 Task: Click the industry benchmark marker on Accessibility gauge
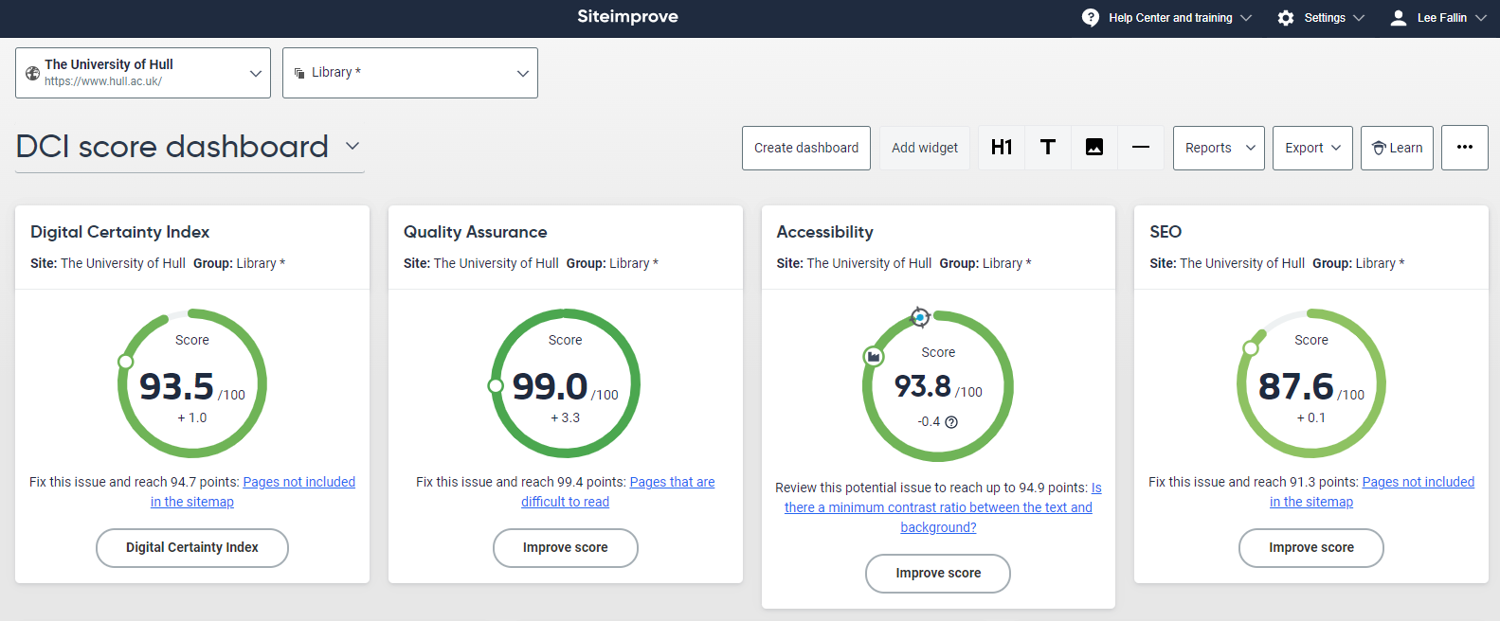(x=874, y=356)
